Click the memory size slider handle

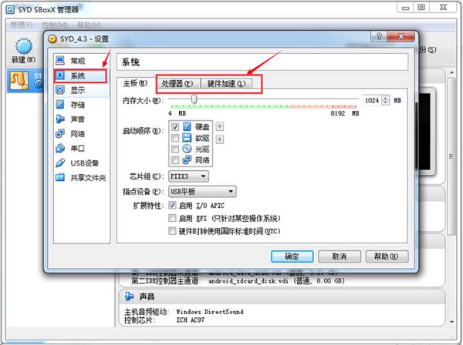(x=194, y=99)
